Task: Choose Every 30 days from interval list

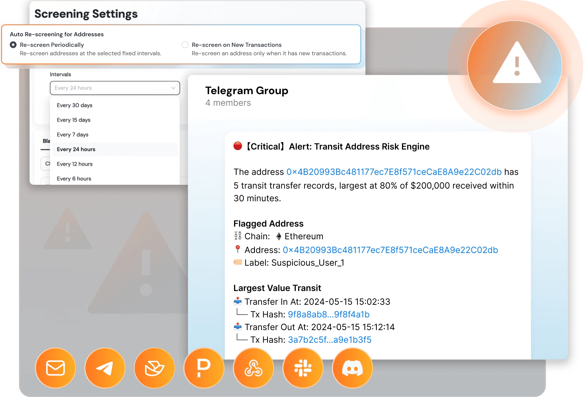Action: pyautogui.click(x=74, y=105)
